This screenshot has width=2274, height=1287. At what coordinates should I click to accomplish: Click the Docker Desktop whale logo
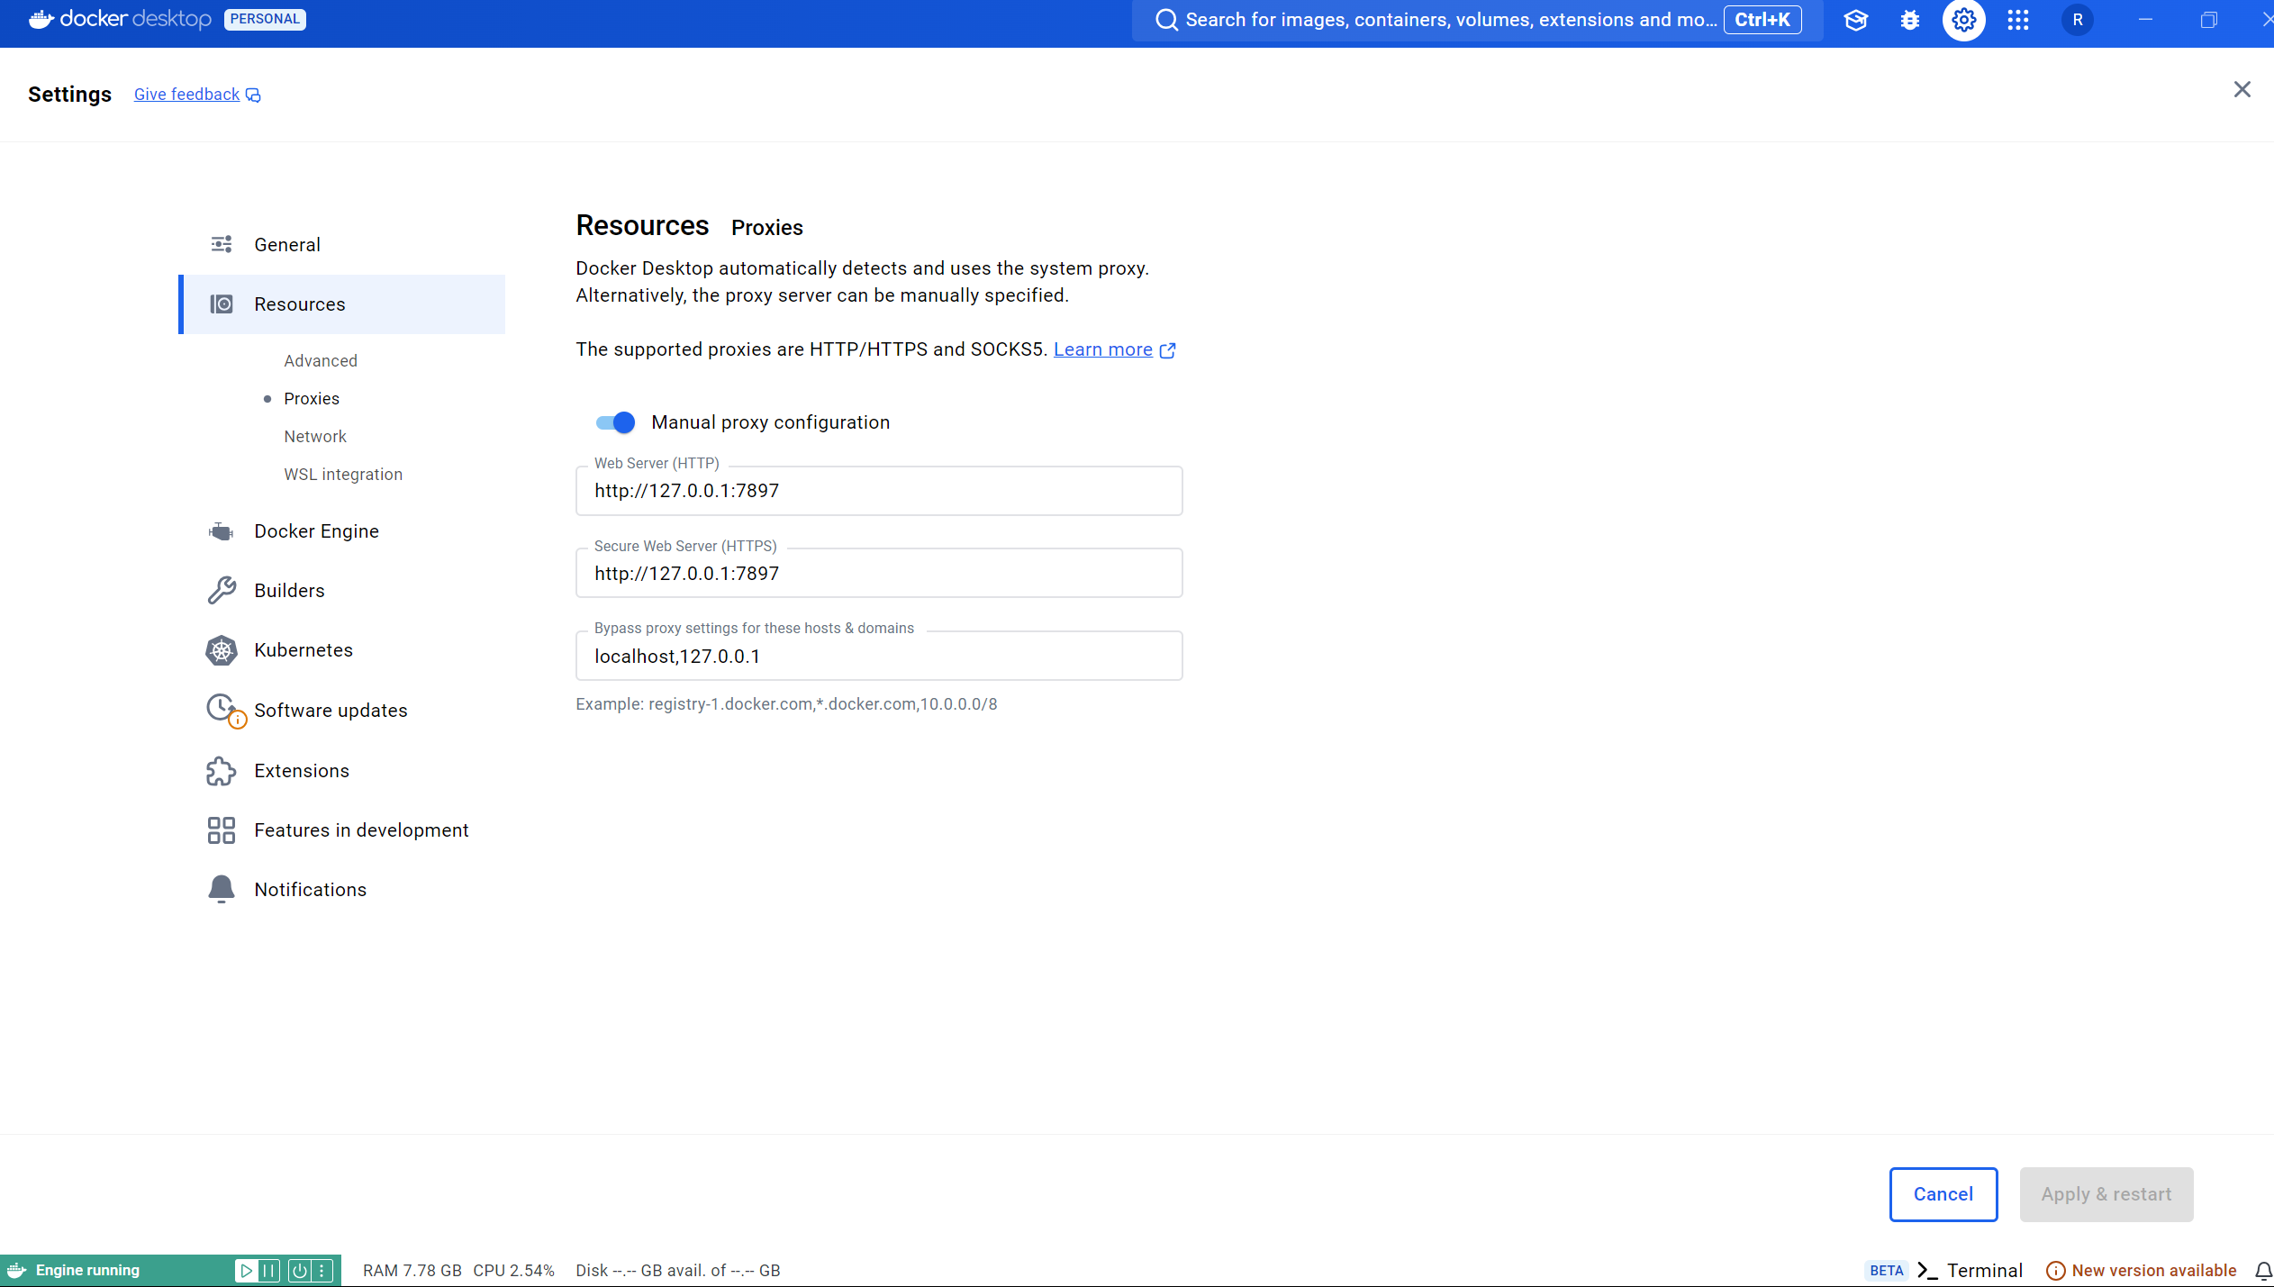41,19
